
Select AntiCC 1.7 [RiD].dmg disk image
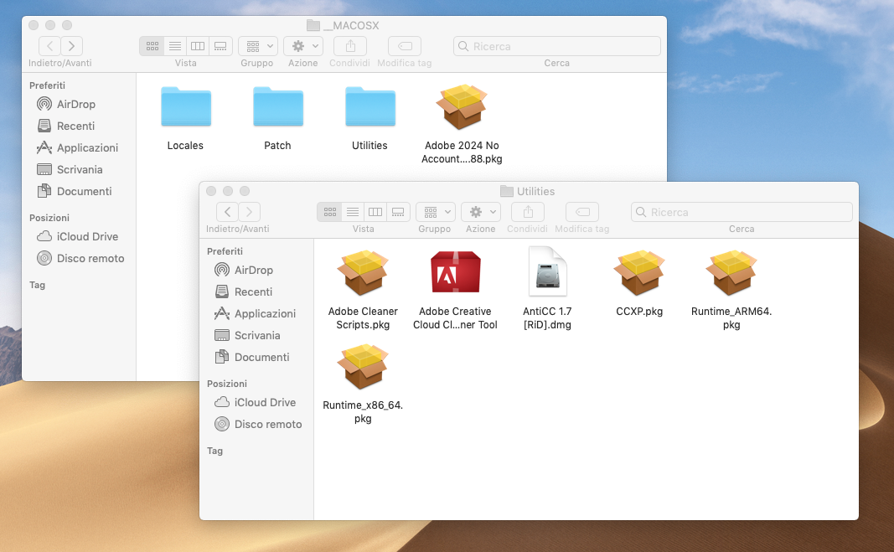coord(547,271)
